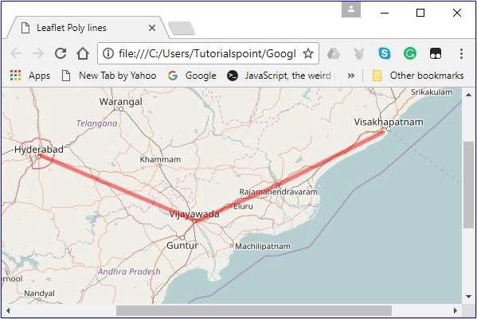Open the Other bookmarks folder
Viewport: 477px width, 319px height.
(x=418, y=76)
